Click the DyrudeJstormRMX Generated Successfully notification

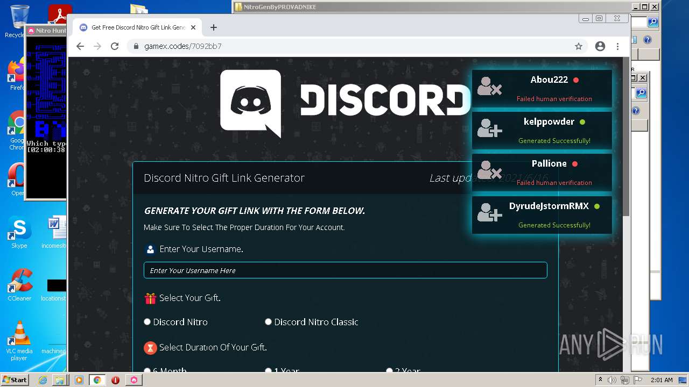click(x=542, y=214)
